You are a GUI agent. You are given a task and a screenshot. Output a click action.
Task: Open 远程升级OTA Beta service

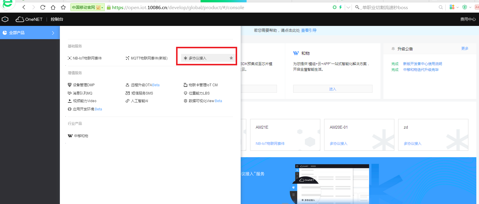(143, 85)
